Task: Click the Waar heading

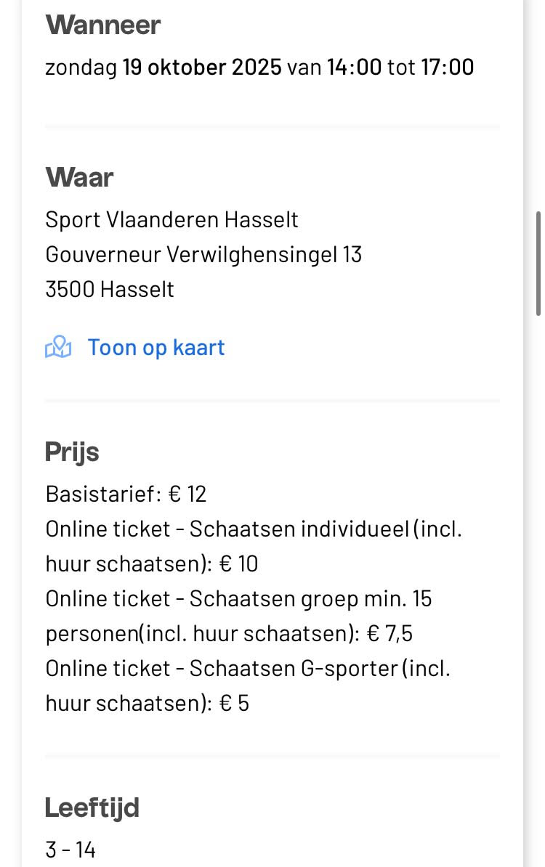Action: (x=79, y=177)
